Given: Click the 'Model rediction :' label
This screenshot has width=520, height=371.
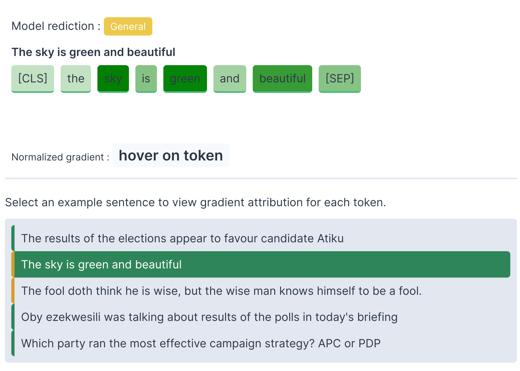Looking at the screenshot, I should (x=56, y=26).
